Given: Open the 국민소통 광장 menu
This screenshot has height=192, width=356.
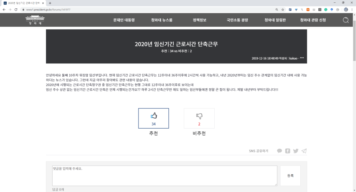Looking at the screenshot, I should point(237,20).
